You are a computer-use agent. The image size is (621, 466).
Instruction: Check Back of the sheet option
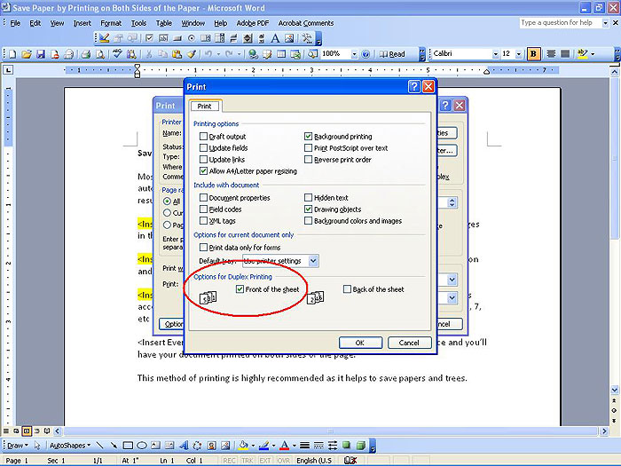coord(347,288)
